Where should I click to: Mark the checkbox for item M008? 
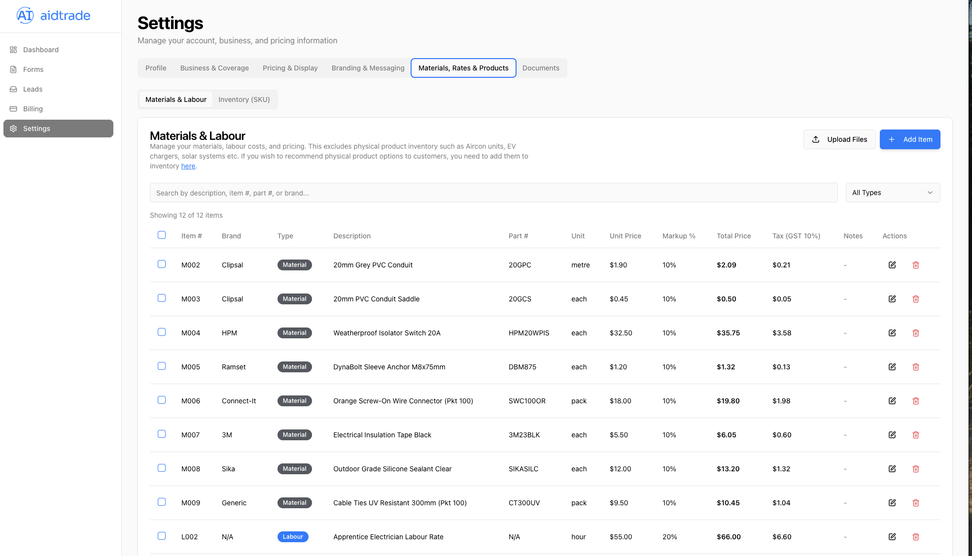pyautogui.click(x=162, y=468)
